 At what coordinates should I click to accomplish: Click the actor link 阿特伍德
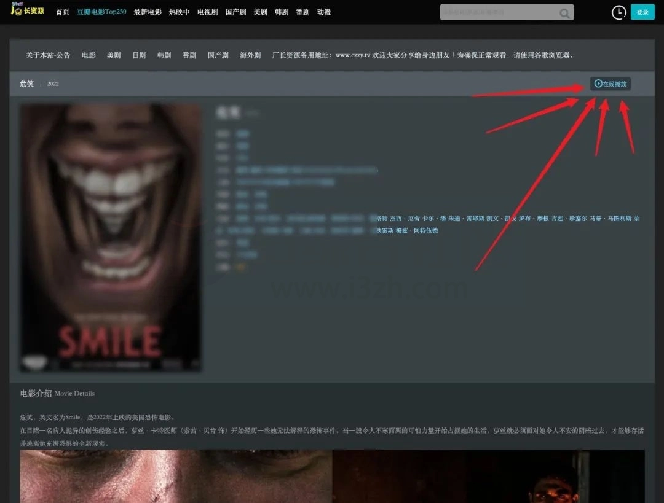(426, 231)
